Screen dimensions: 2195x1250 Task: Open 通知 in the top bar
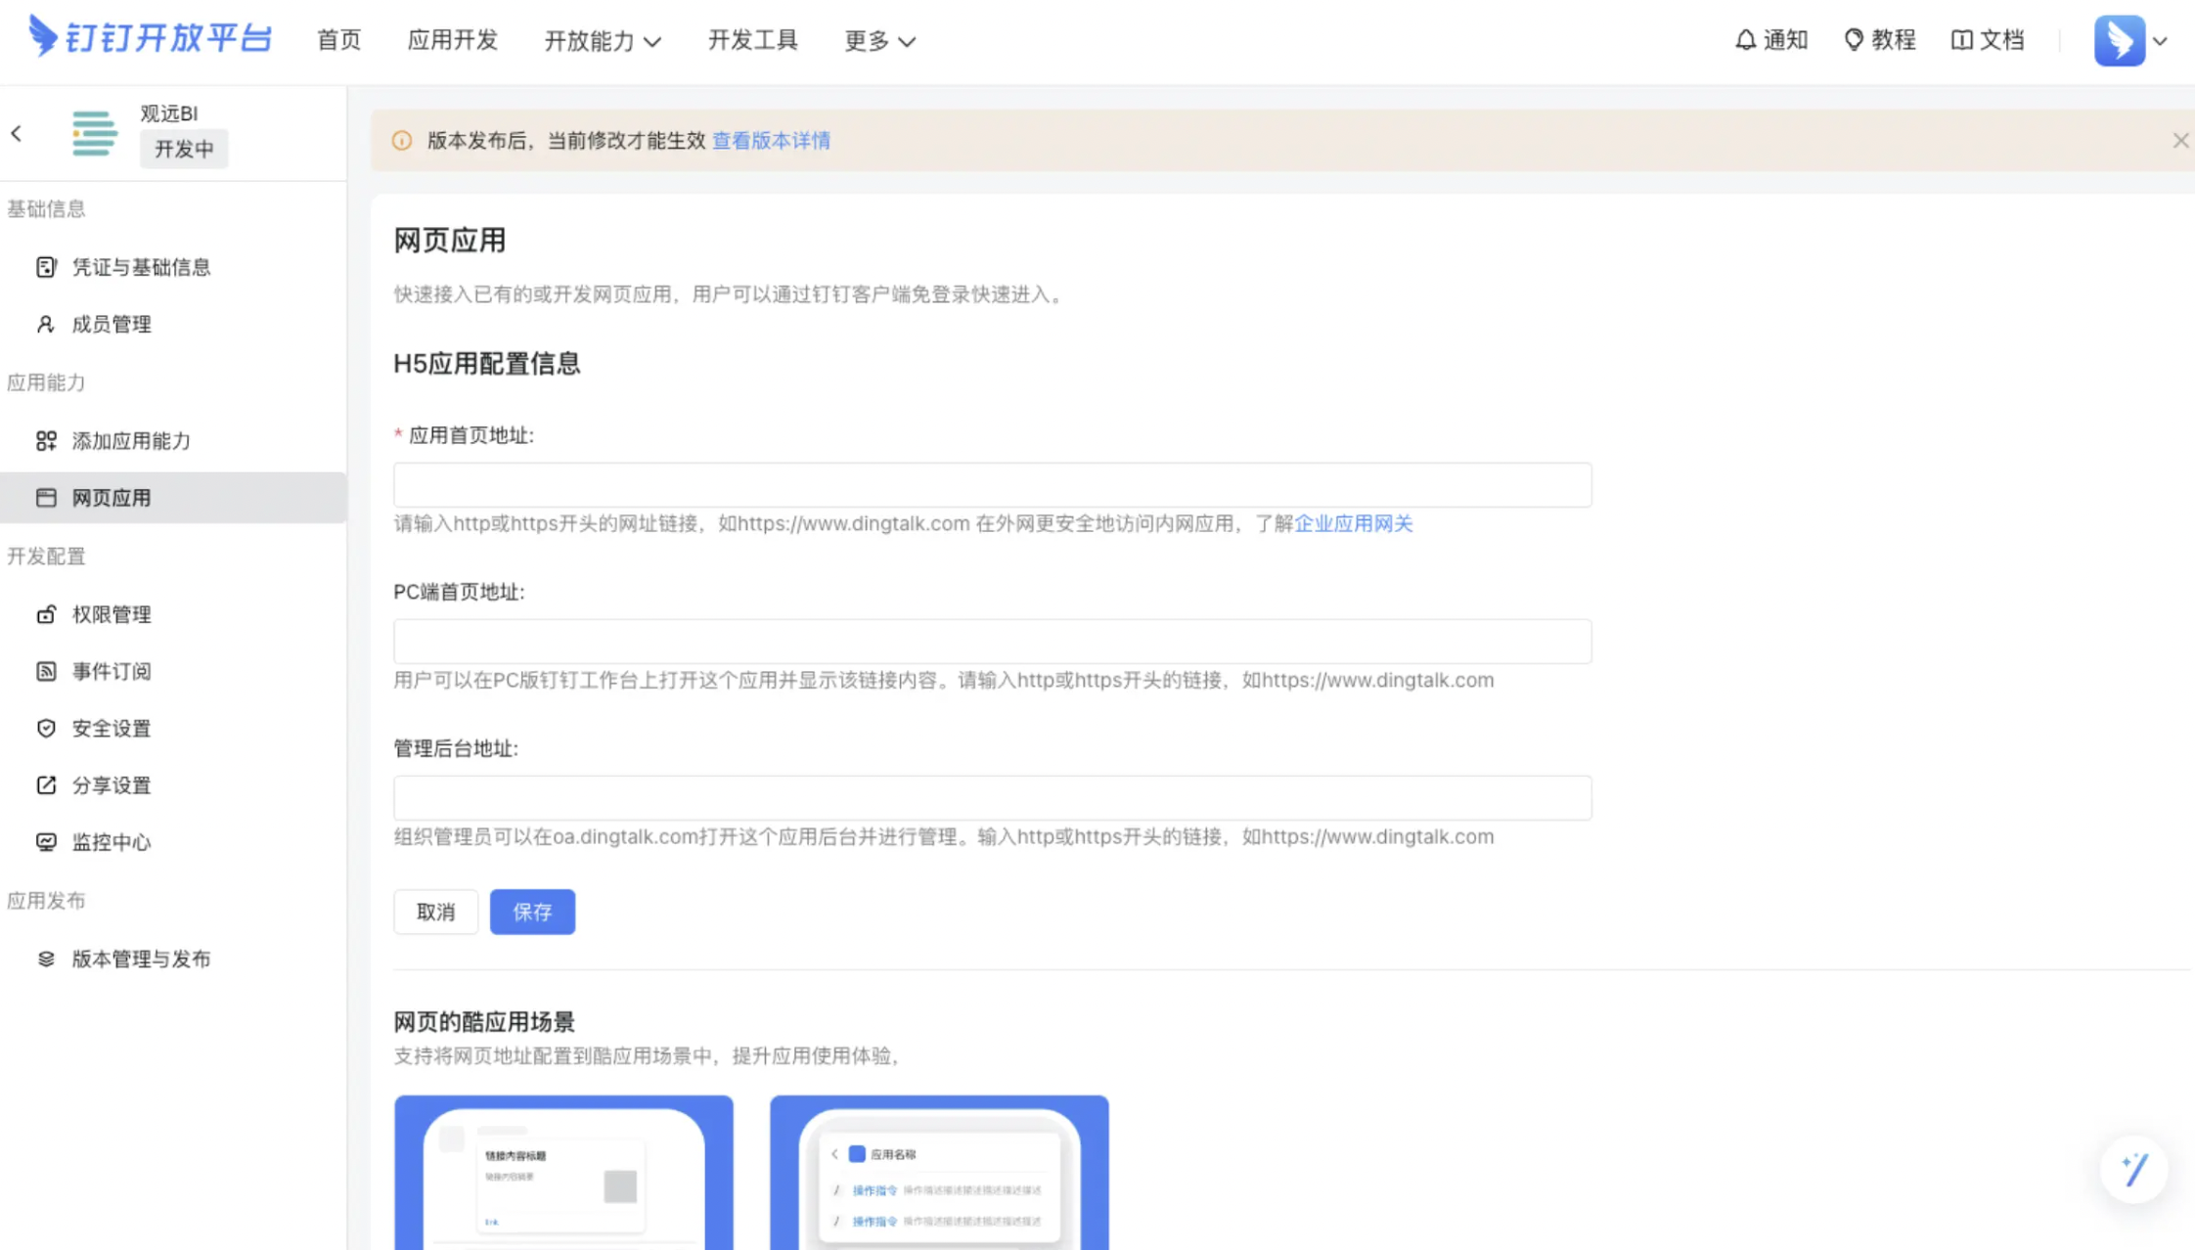[1771, 40]
